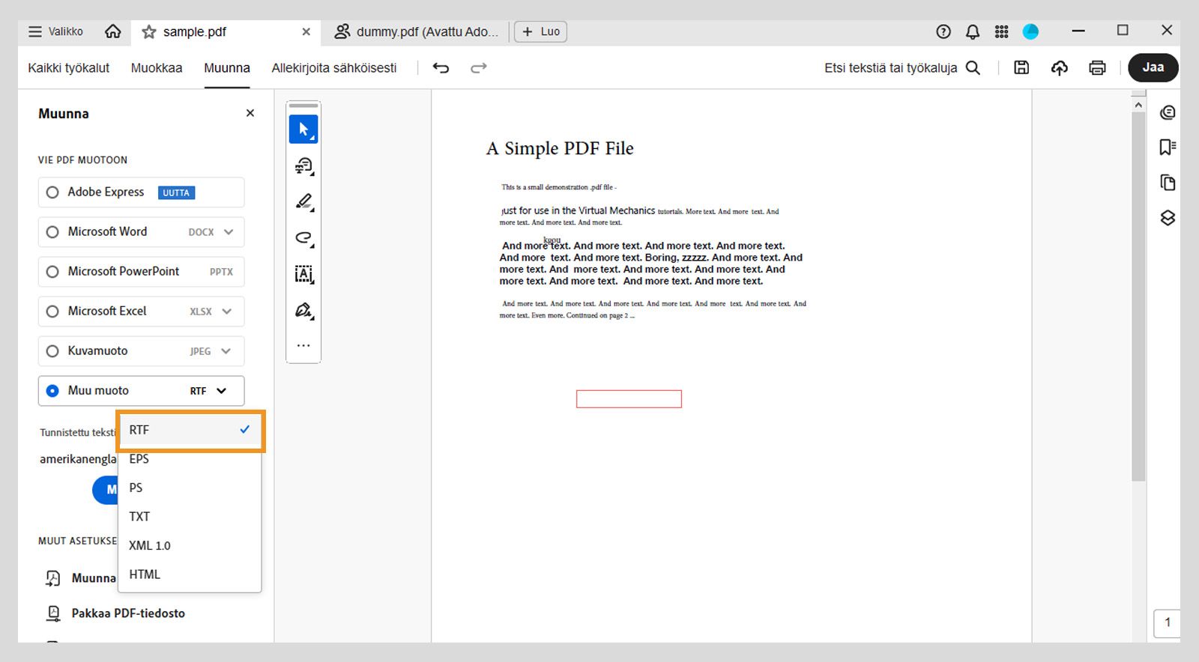
Task: Click the search magnifier icon
Action: tap(973, 67)
